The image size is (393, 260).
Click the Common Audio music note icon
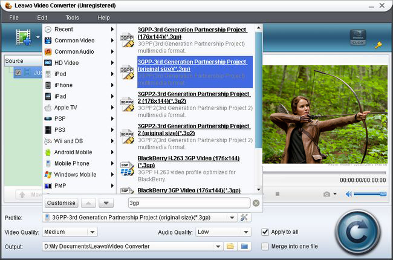coord(48,51)
